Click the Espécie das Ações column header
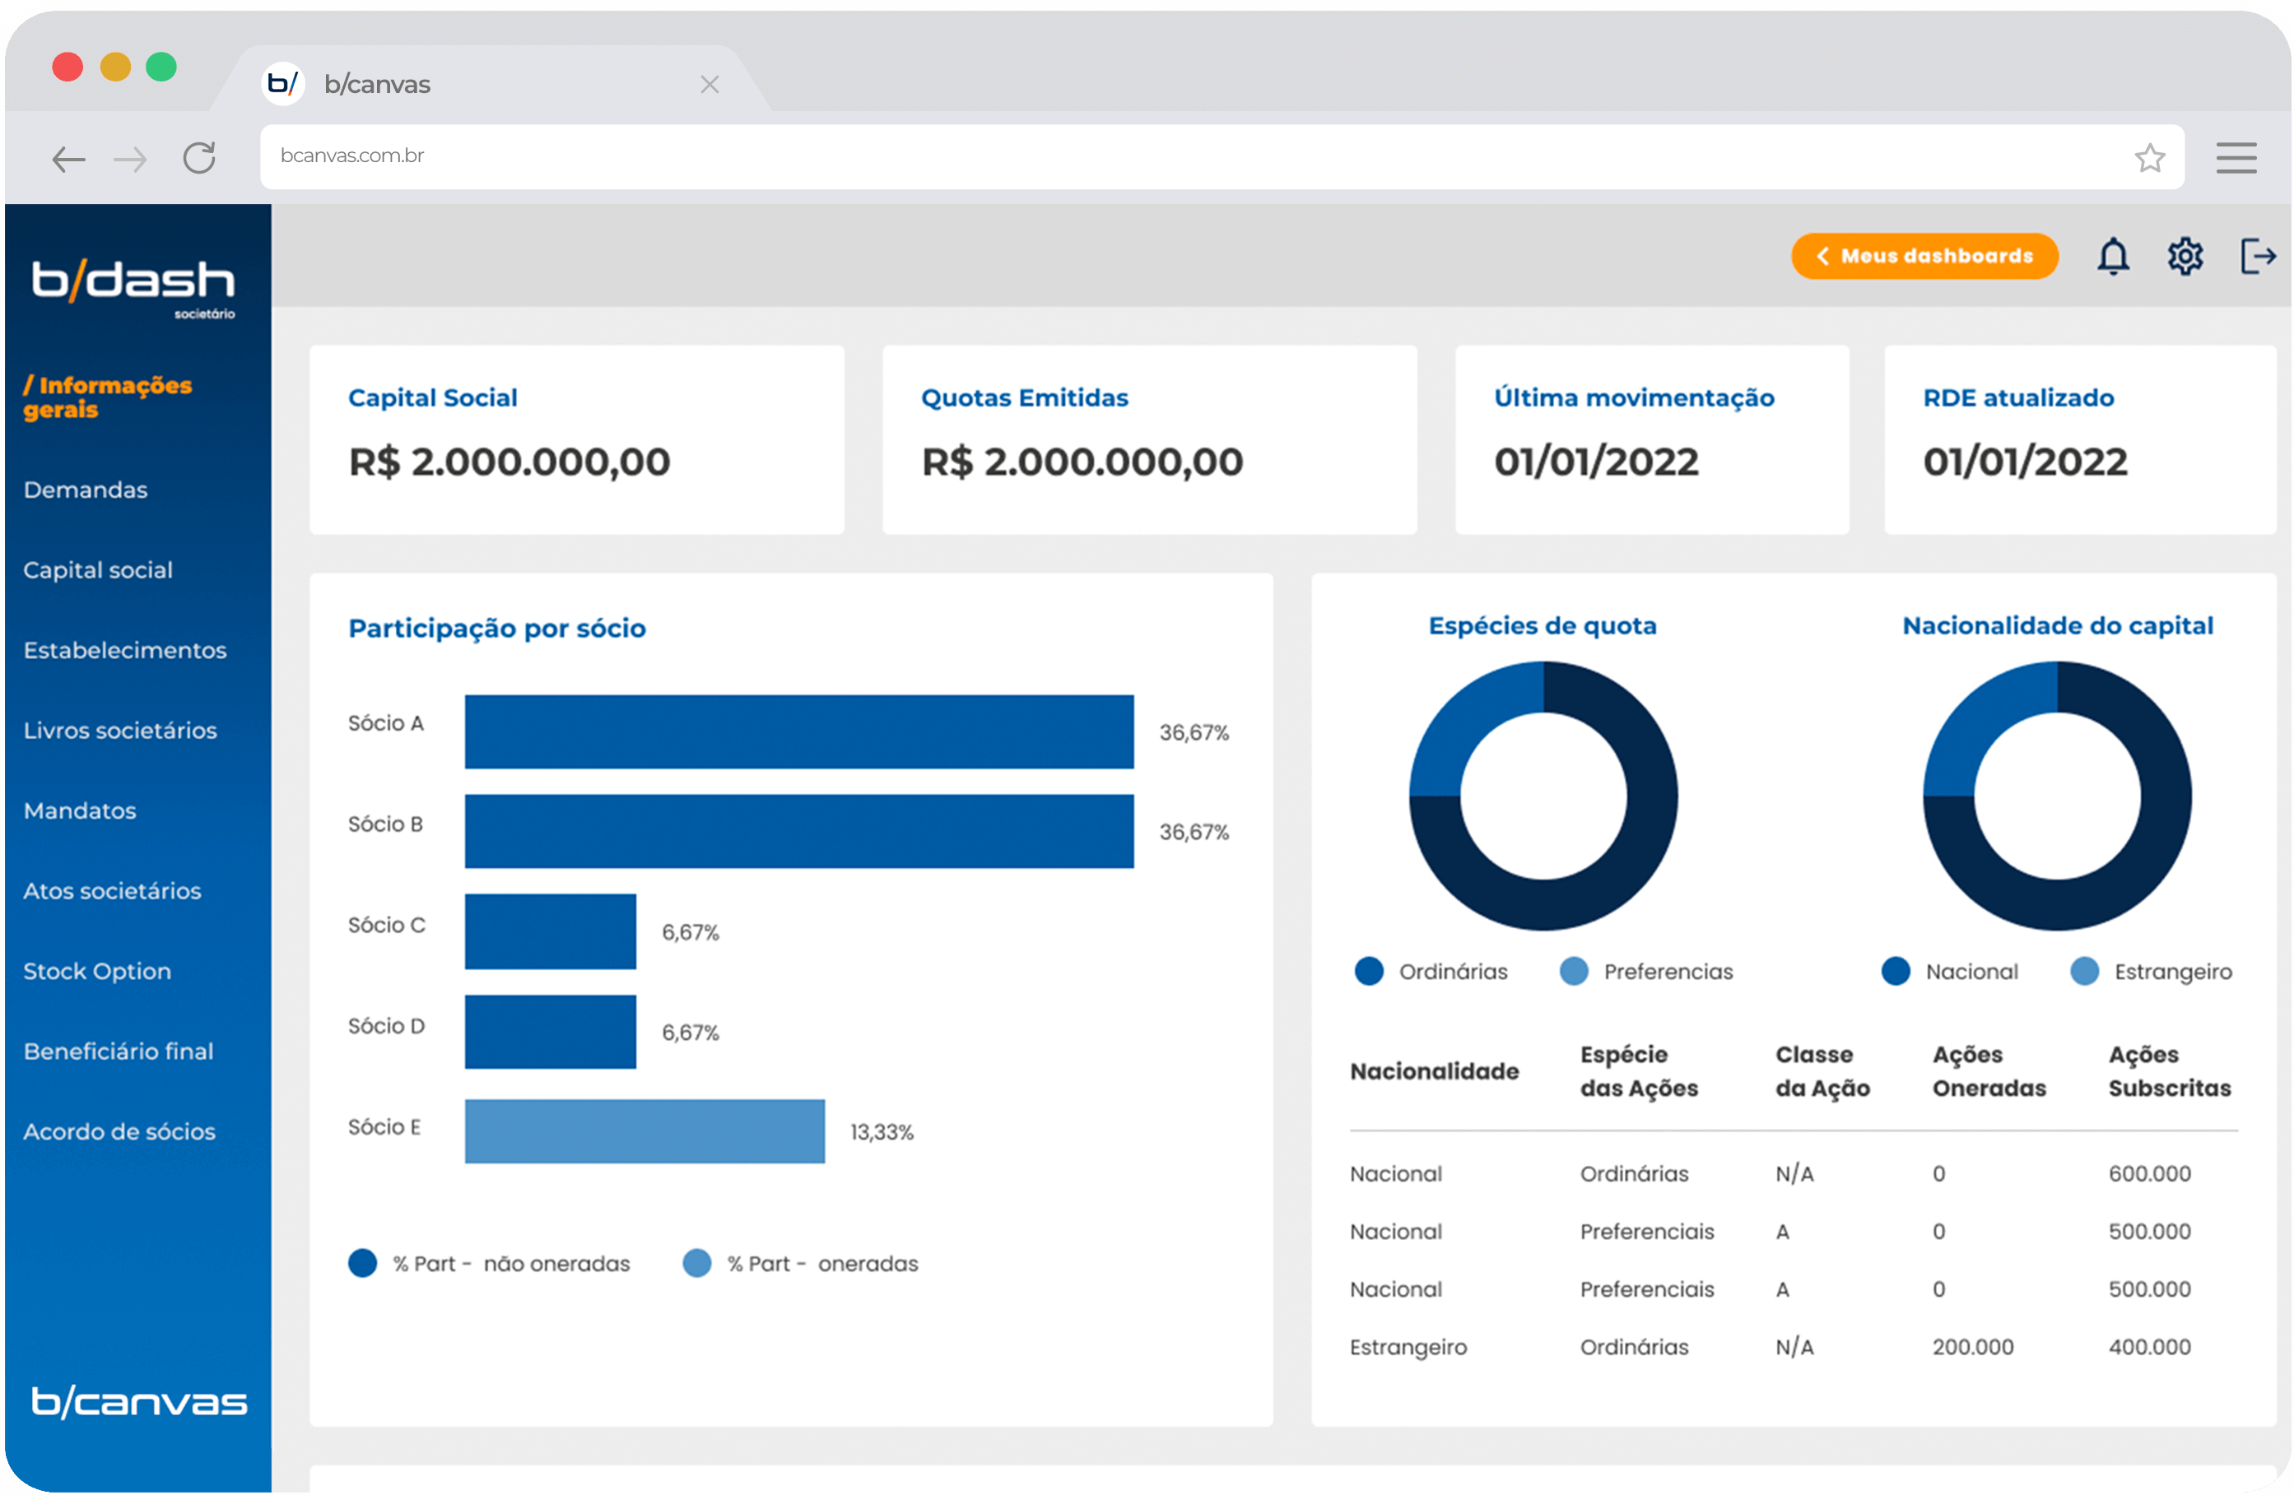This screenshot has height=1495, width=2294. [1639, 1071]
